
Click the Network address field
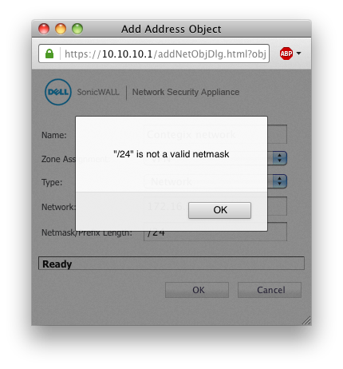click(215, 206)
